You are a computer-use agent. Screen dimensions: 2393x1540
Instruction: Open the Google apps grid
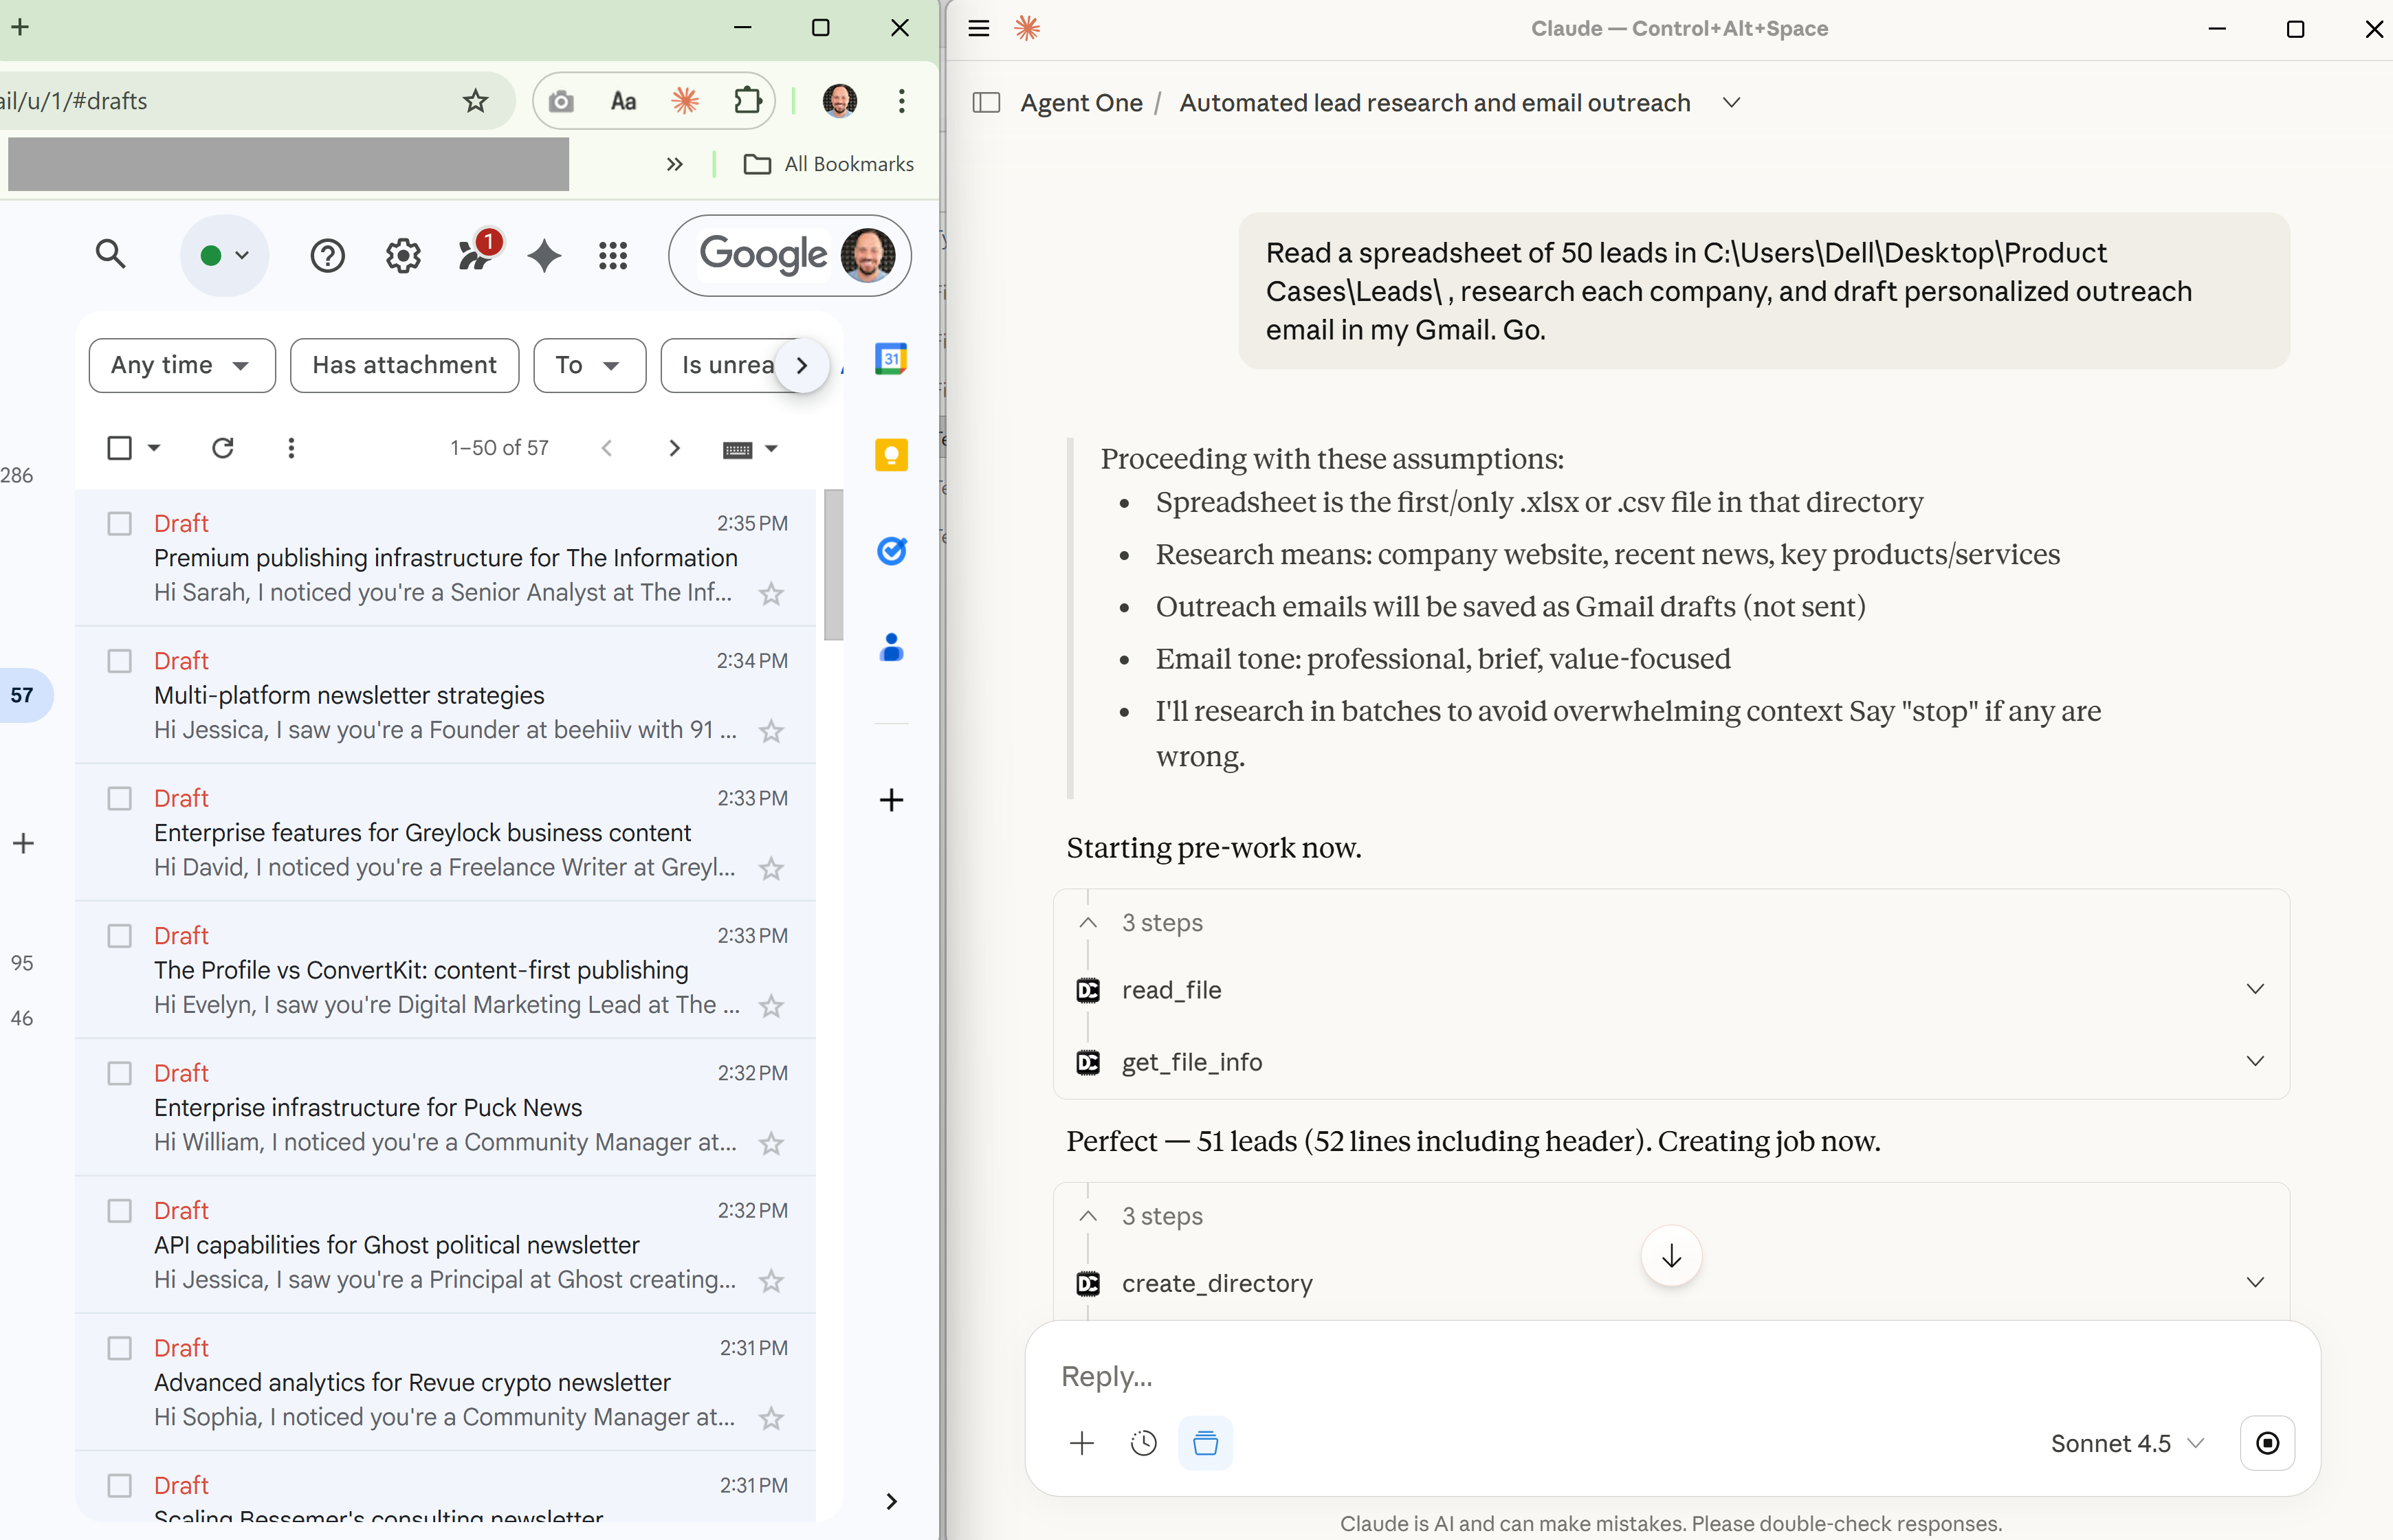(613, 256)
